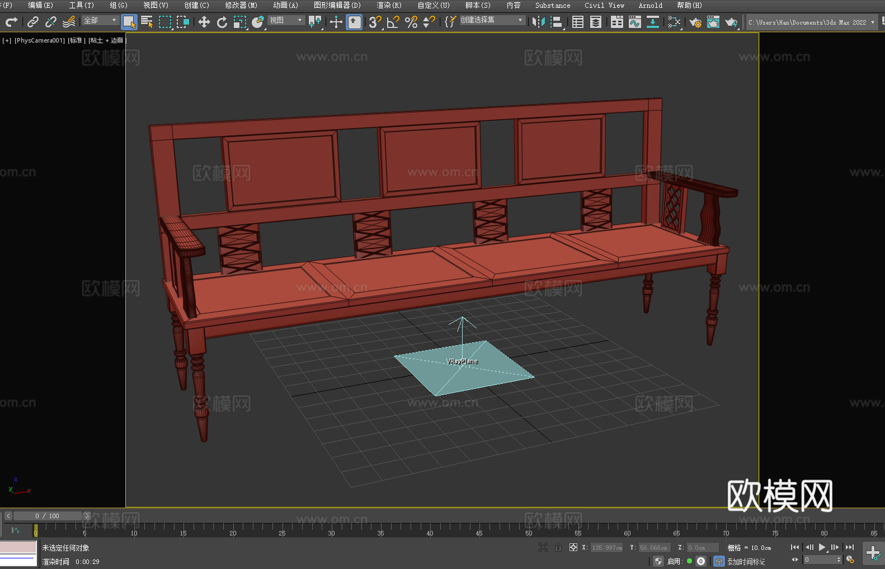Open the reference coordinate 视图 dropdown

tap(286, 20)
